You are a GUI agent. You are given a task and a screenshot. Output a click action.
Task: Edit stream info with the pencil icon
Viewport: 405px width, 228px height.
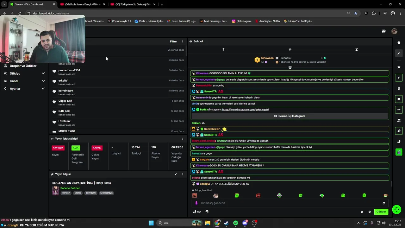tap(176, 174)
